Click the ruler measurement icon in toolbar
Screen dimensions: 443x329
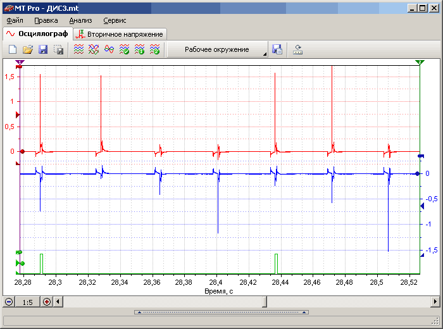click(298, 49)
